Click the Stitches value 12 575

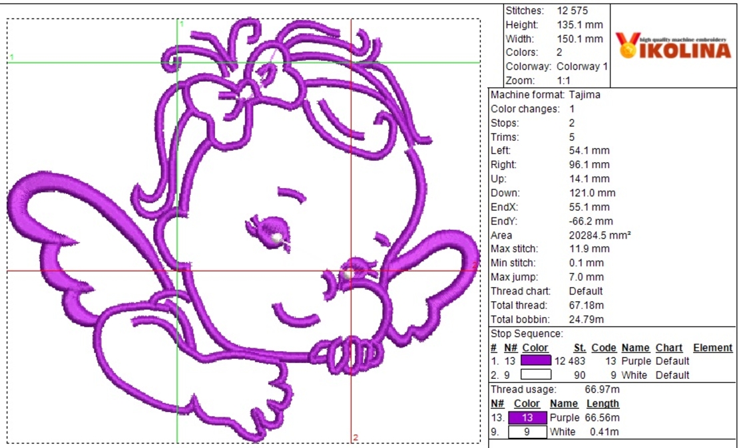(x=572, y=11)
